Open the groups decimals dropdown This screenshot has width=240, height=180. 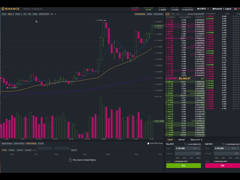coord(196,14)
